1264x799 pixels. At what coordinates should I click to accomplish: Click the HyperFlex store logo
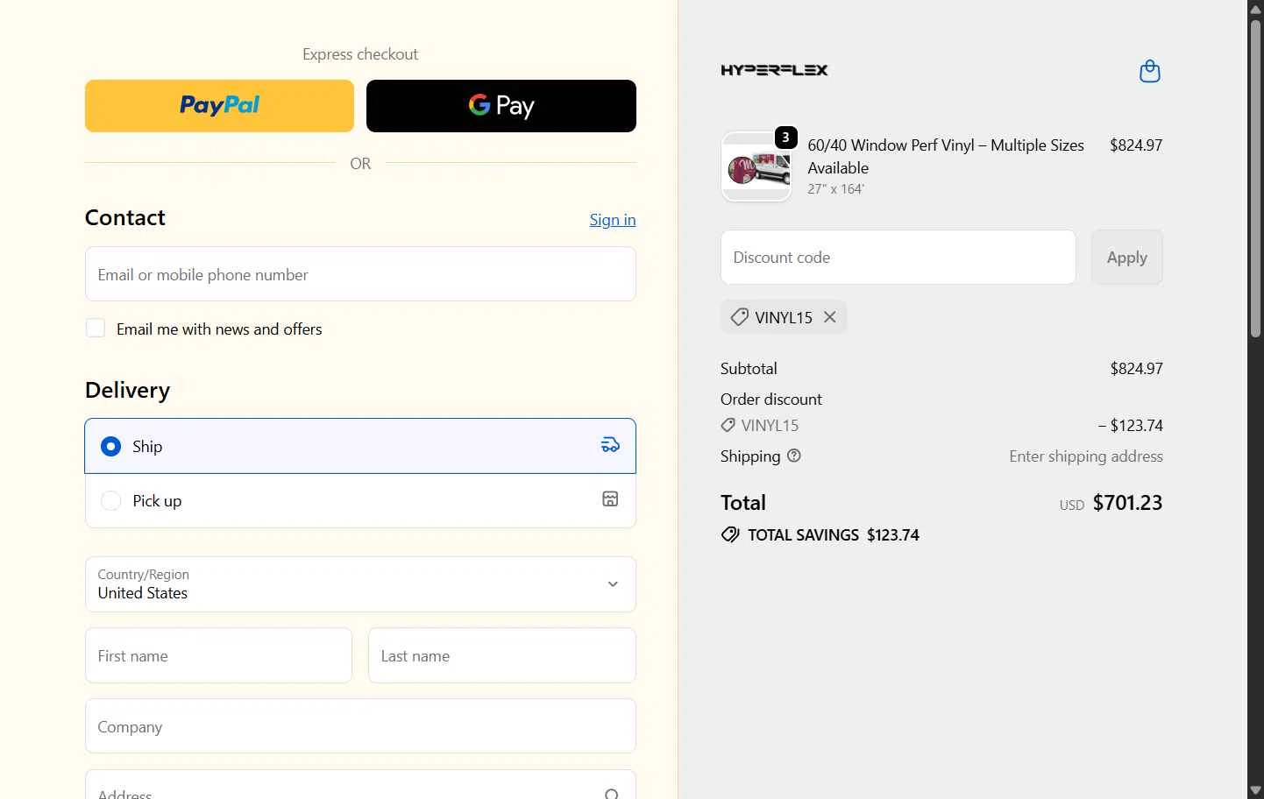click(x=774, y=70)
